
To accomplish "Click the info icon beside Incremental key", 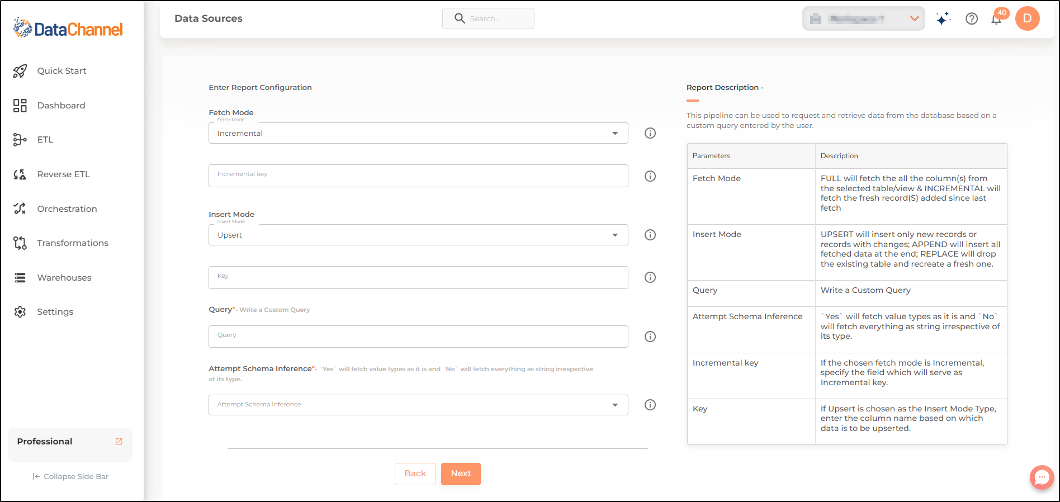I will (x=650, y=176).
